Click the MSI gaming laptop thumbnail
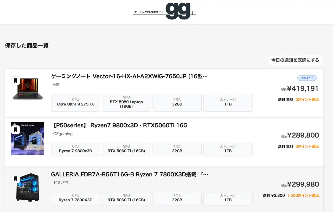The width and height of the screenshot is (333, 212). tap(28, 89)
